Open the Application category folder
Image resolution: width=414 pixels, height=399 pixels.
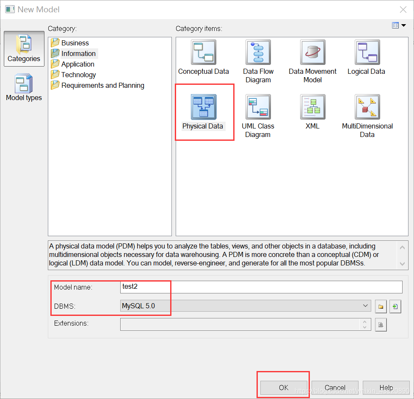pos(73,64)
